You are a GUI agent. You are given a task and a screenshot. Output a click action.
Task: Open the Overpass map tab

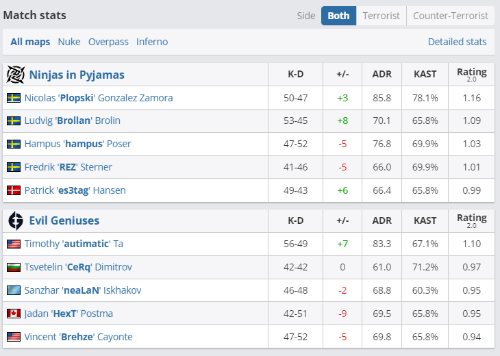point(108,42)
